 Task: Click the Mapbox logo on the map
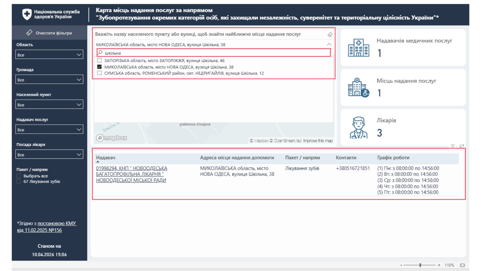111,138
